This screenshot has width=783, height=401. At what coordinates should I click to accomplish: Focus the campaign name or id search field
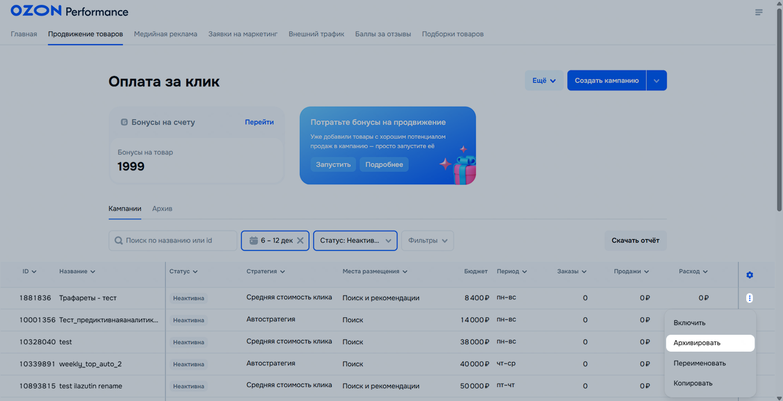pyautogui.click(x=178, y=241)
